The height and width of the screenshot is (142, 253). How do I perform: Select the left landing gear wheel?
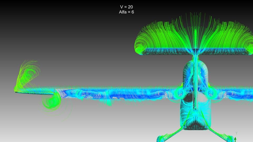click(161, 139)
